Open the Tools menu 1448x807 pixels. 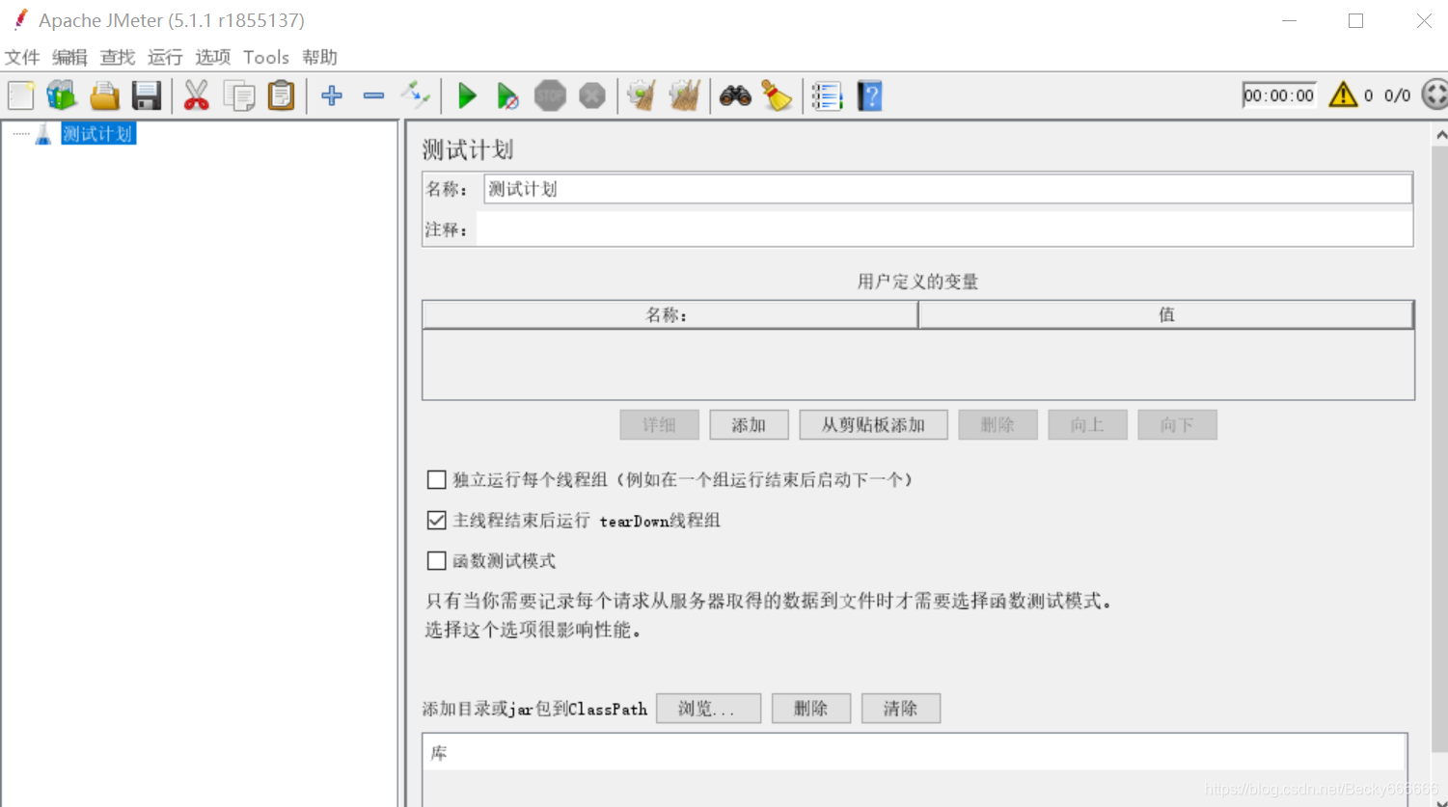click(266, 57)
